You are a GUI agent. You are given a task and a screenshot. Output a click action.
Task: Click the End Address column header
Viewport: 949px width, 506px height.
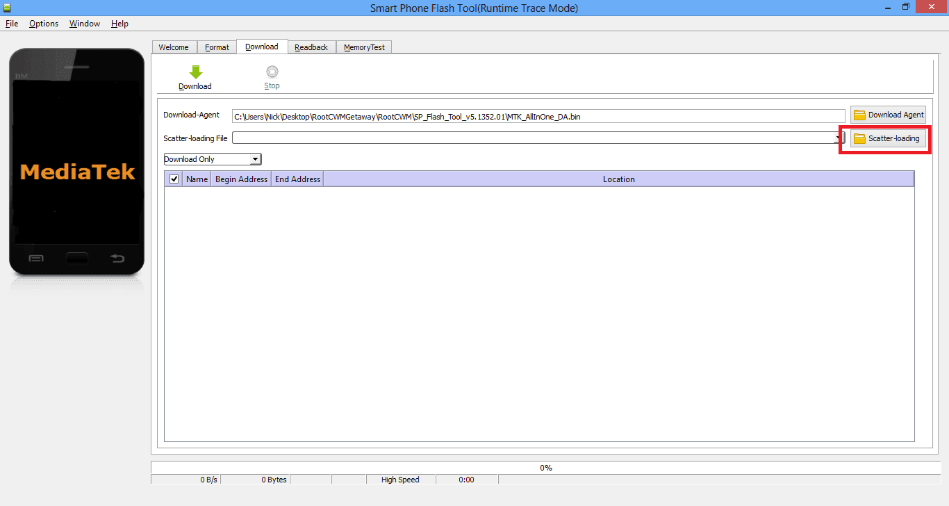pyautogui.click(x=297, y=179)
